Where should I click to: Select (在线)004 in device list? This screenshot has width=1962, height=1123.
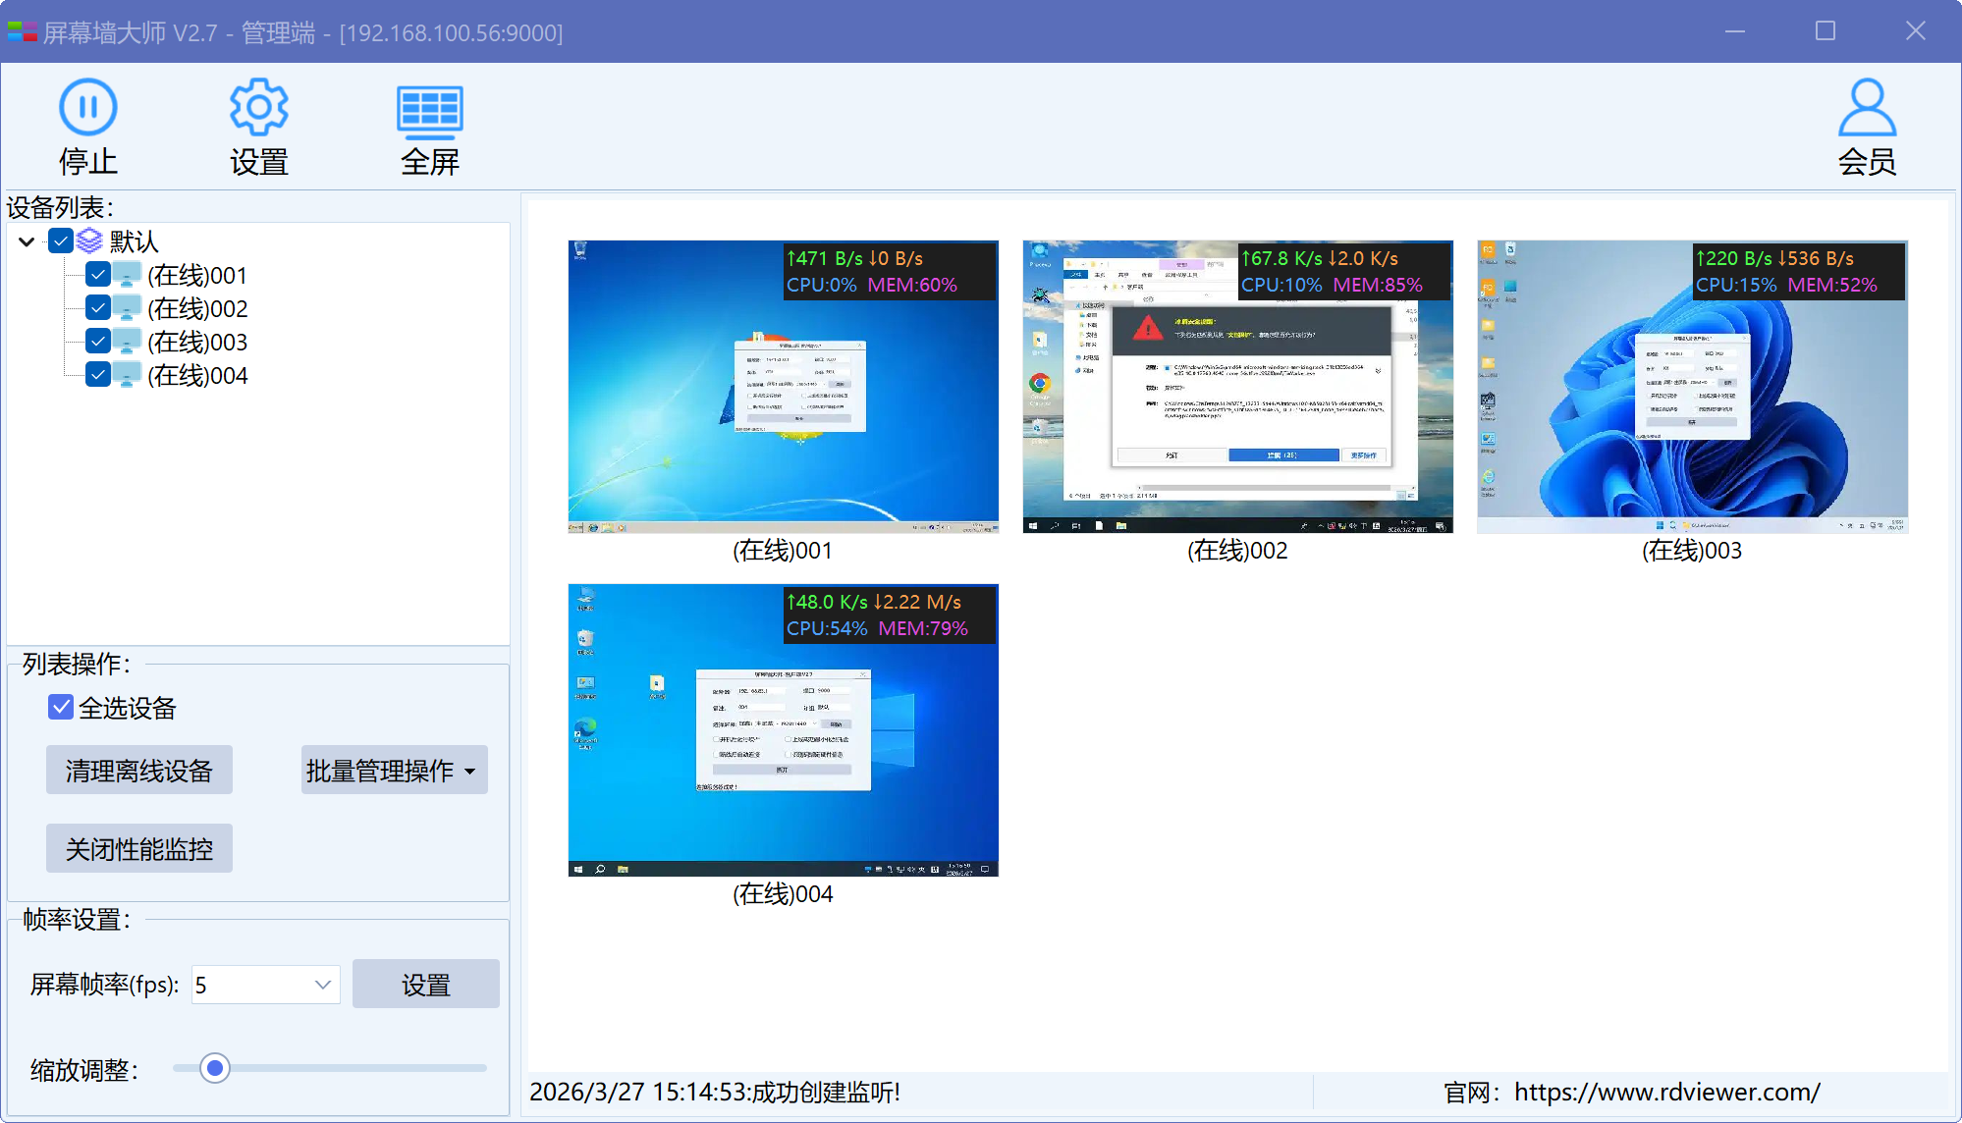[x=197, y=375]
